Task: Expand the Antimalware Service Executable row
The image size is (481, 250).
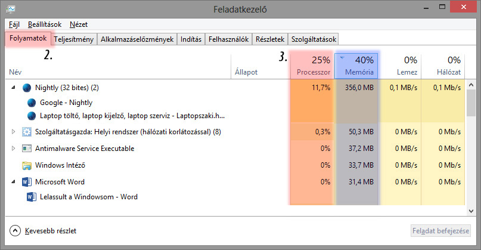Action: (13, 148)
